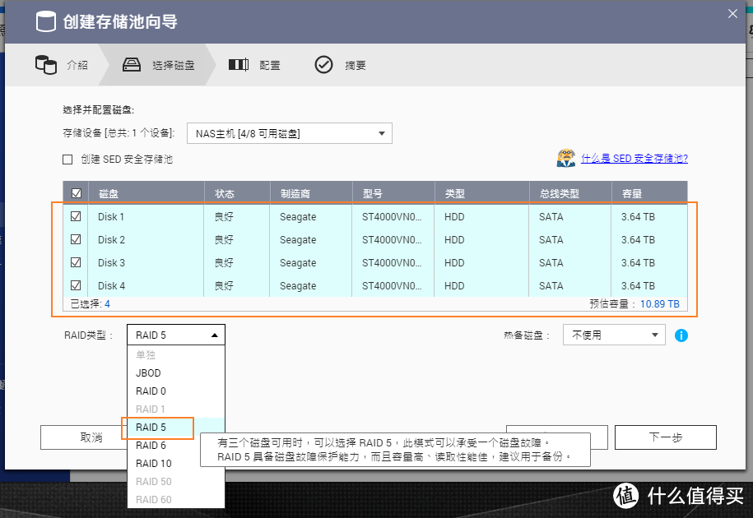Click the 已选择 count 4 value
The image size is (753, 518).
[x=108, y=304]
